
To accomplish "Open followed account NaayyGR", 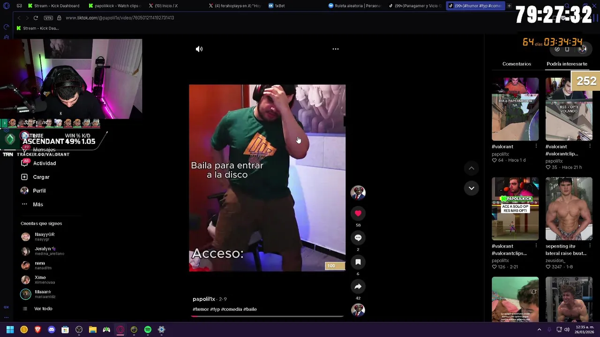I will tap(45, 236).
